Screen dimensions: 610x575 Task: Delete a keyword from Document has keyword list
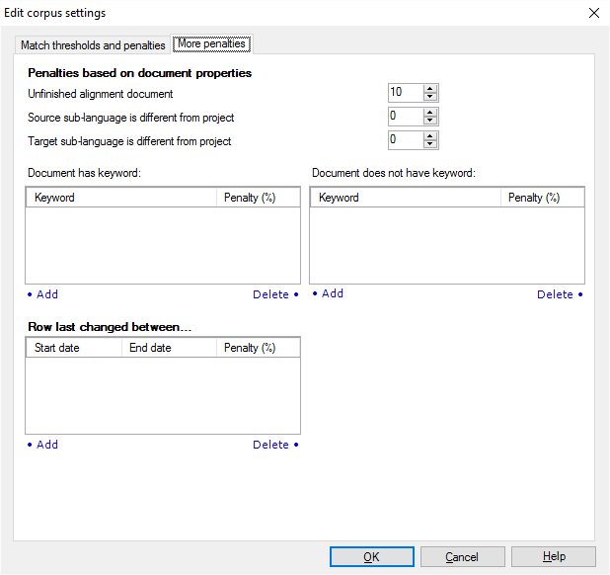click(x=274, y=294)
